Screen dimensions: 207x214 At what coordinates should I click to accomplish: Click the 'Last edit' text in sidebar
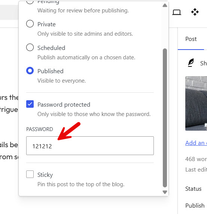click(196, 170)
